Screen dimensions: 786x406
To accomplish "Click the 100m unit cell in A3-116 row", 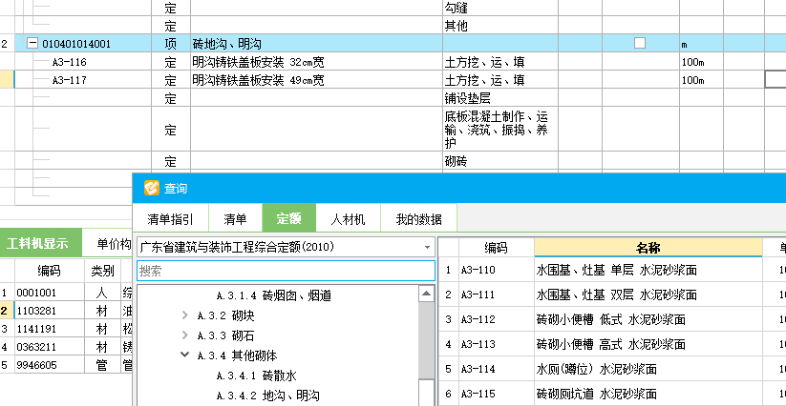I will 701,62.
